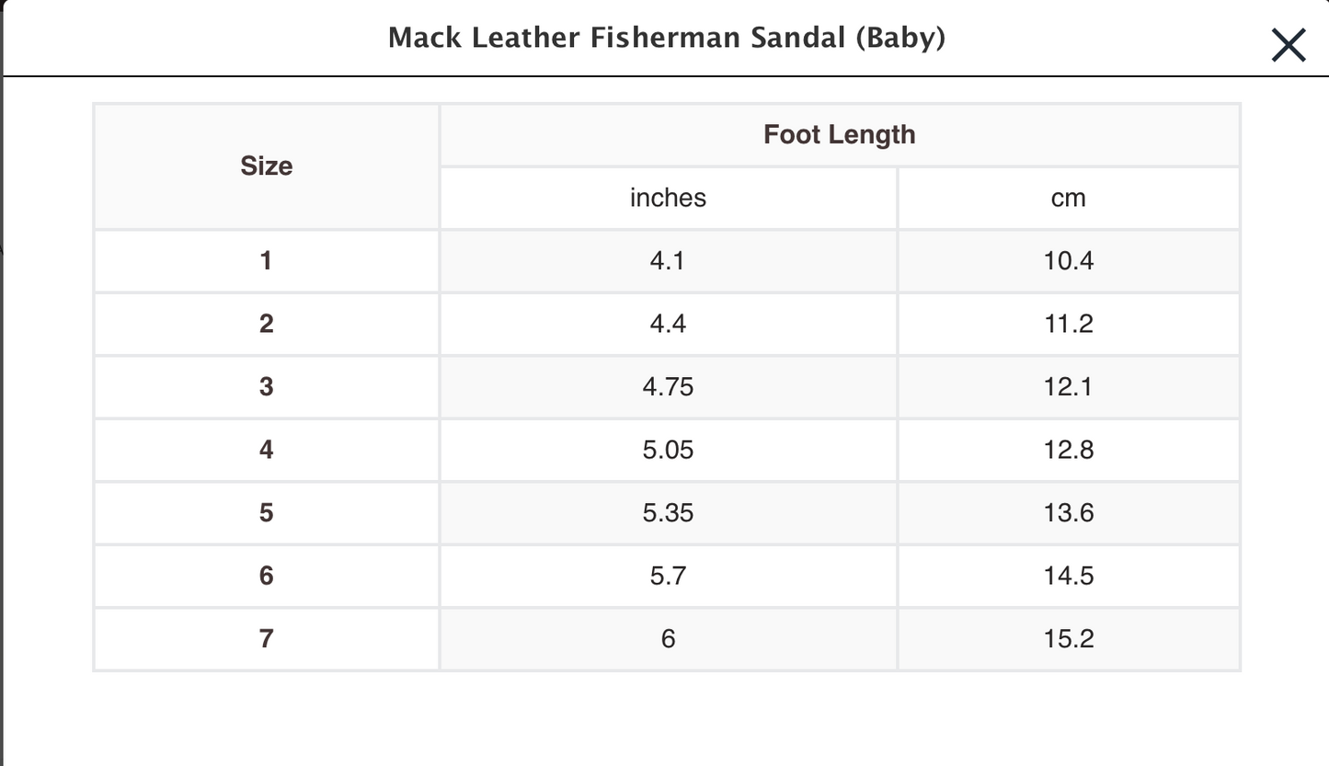Screen dimensions: 1329x766
Task: Click the Foot Length header
Action: (x=839, y=135)
